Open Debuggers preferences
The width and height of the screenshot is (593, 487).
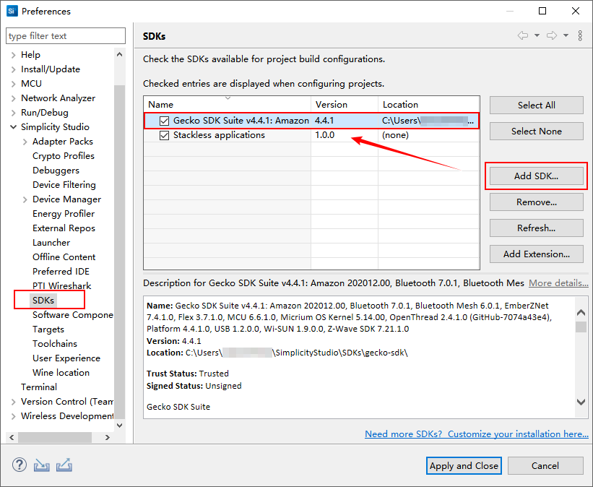pos(56,171)
